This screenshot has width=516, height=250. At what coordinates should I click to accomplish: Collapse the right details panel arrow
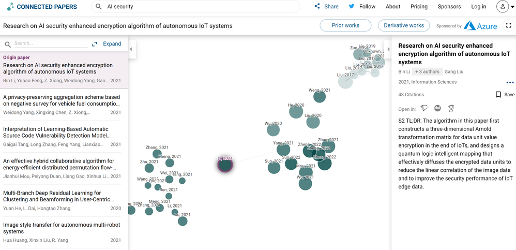(388, 49)
